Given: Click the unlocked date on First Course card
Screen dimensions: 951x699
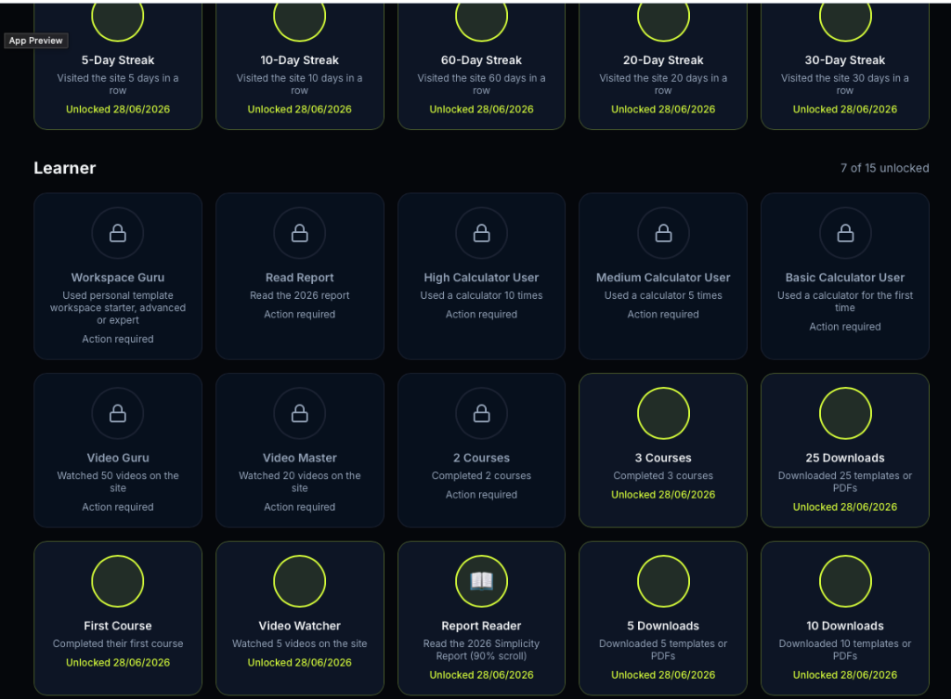Looking at the screenshot, I should pyautogui.click(x=118, y=662).
